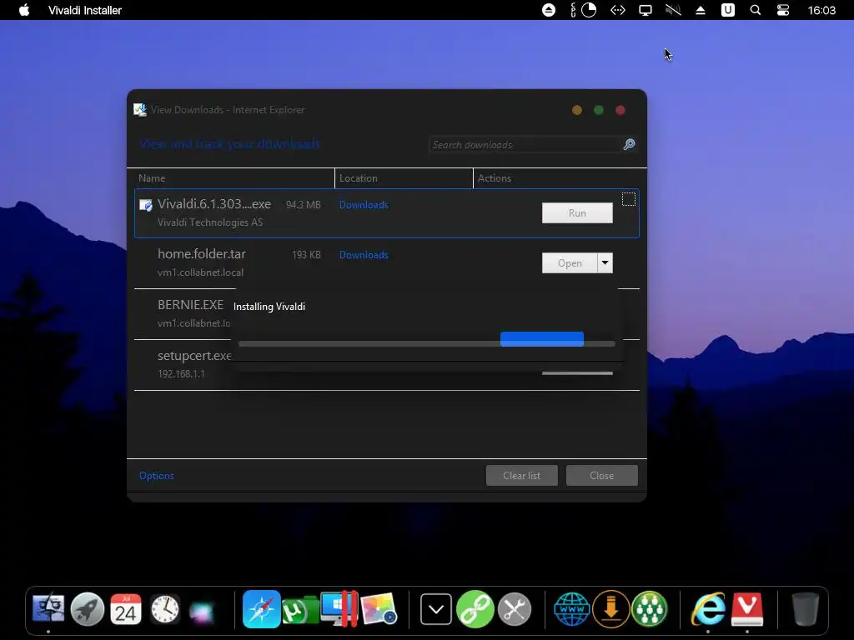The image size is (854, 640).
Task: Launch Siri from the dock
Action: click(x=202, y=610)
